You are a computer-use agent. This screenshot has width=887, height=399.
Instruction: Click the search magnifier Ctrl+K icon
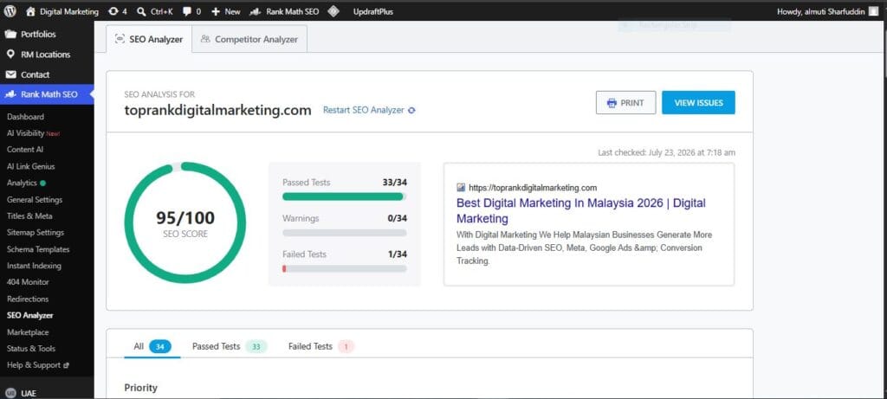[x=141, y=11]
